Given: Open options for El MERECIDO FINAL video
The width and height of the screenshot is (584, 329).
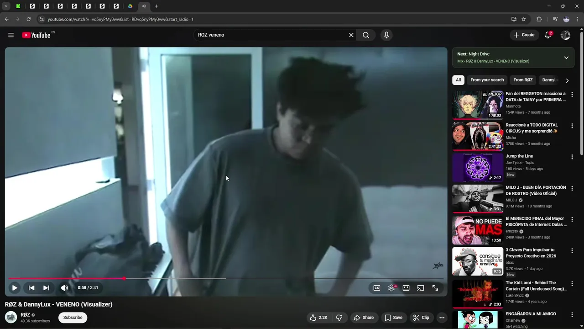Looking at the screenshot, I should click(572, 219).
